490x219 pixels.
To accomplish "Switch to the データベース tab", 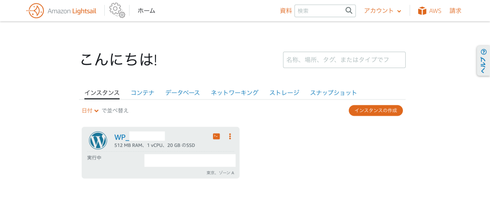I will coord(182,93).
